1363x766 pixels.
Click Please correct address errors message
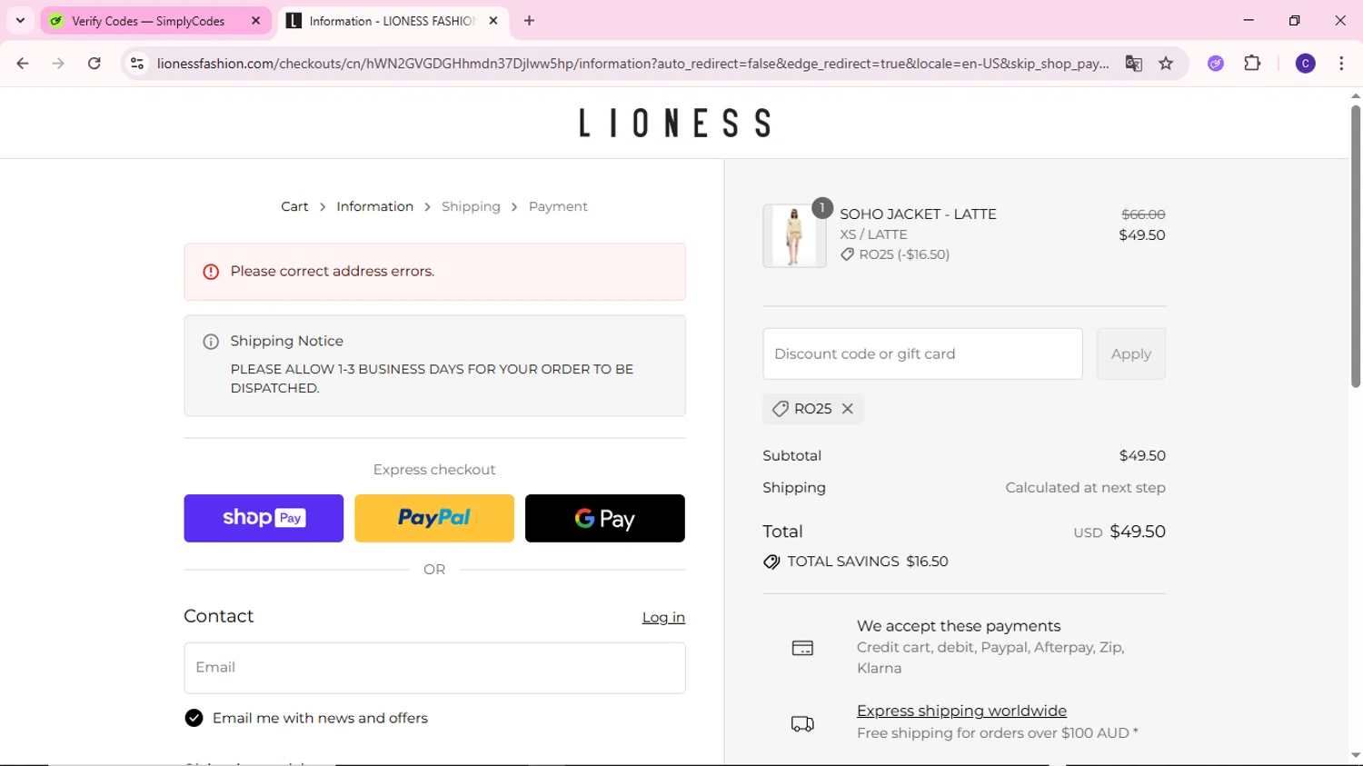point(333,272)
